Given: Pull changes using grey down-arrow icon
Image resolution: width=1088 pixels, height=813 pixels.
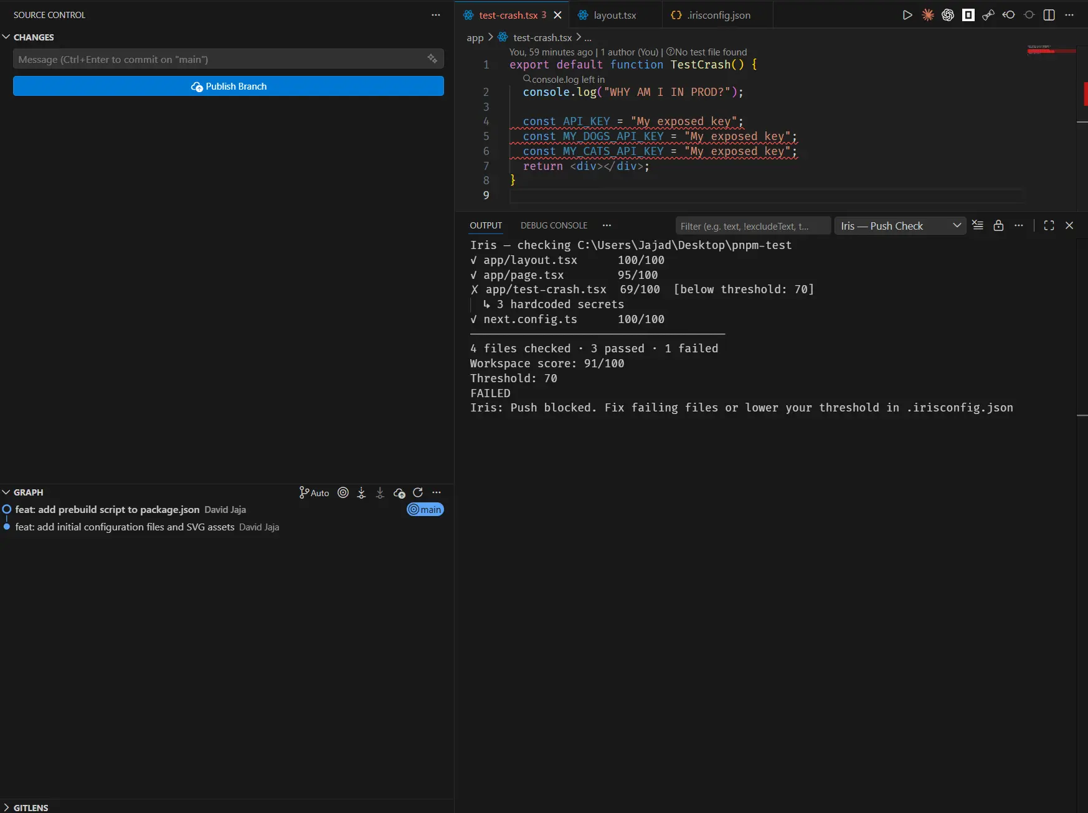Looking at the screenshot, I should 380,492.
